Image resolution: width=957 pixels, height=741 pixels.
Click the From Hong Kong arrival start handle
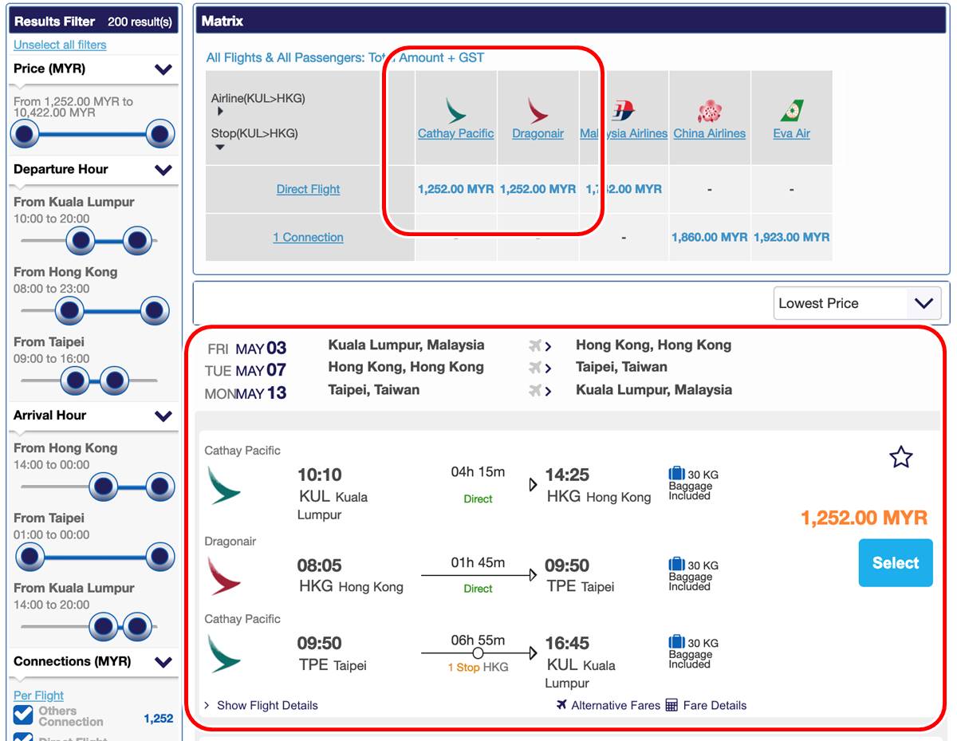coord(104,485)
